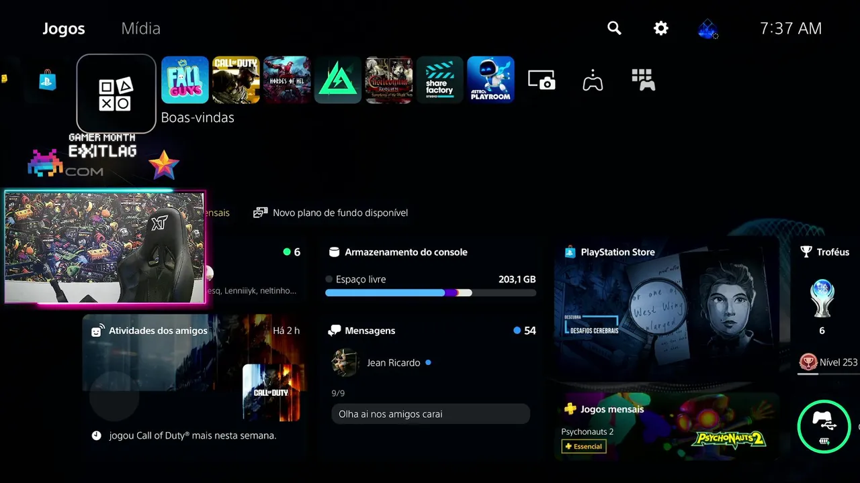The image size is (860, 483).
Task: Launch the Call of Duty game tile
Action: coord(236,80)
